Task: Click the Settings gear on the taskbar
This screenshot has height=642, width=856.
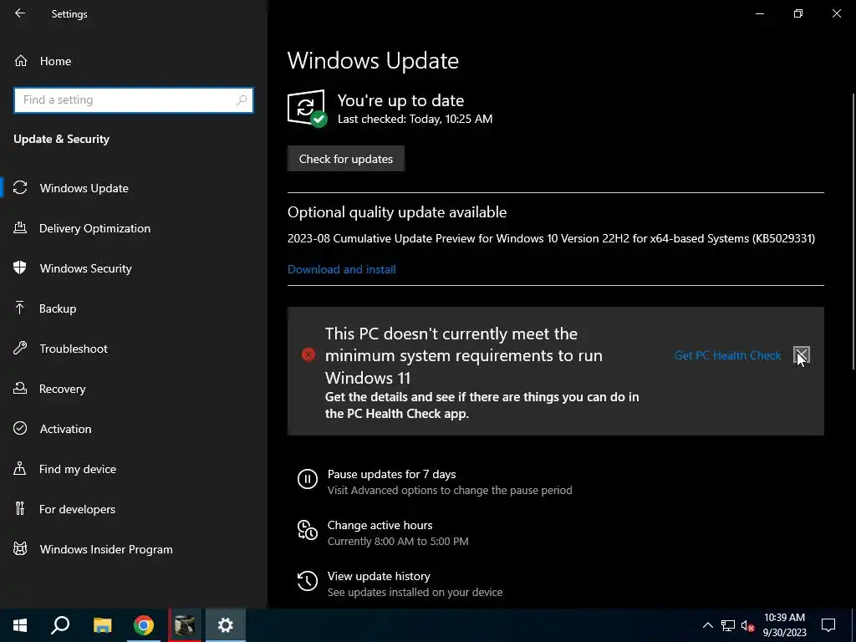Action: 226,625
